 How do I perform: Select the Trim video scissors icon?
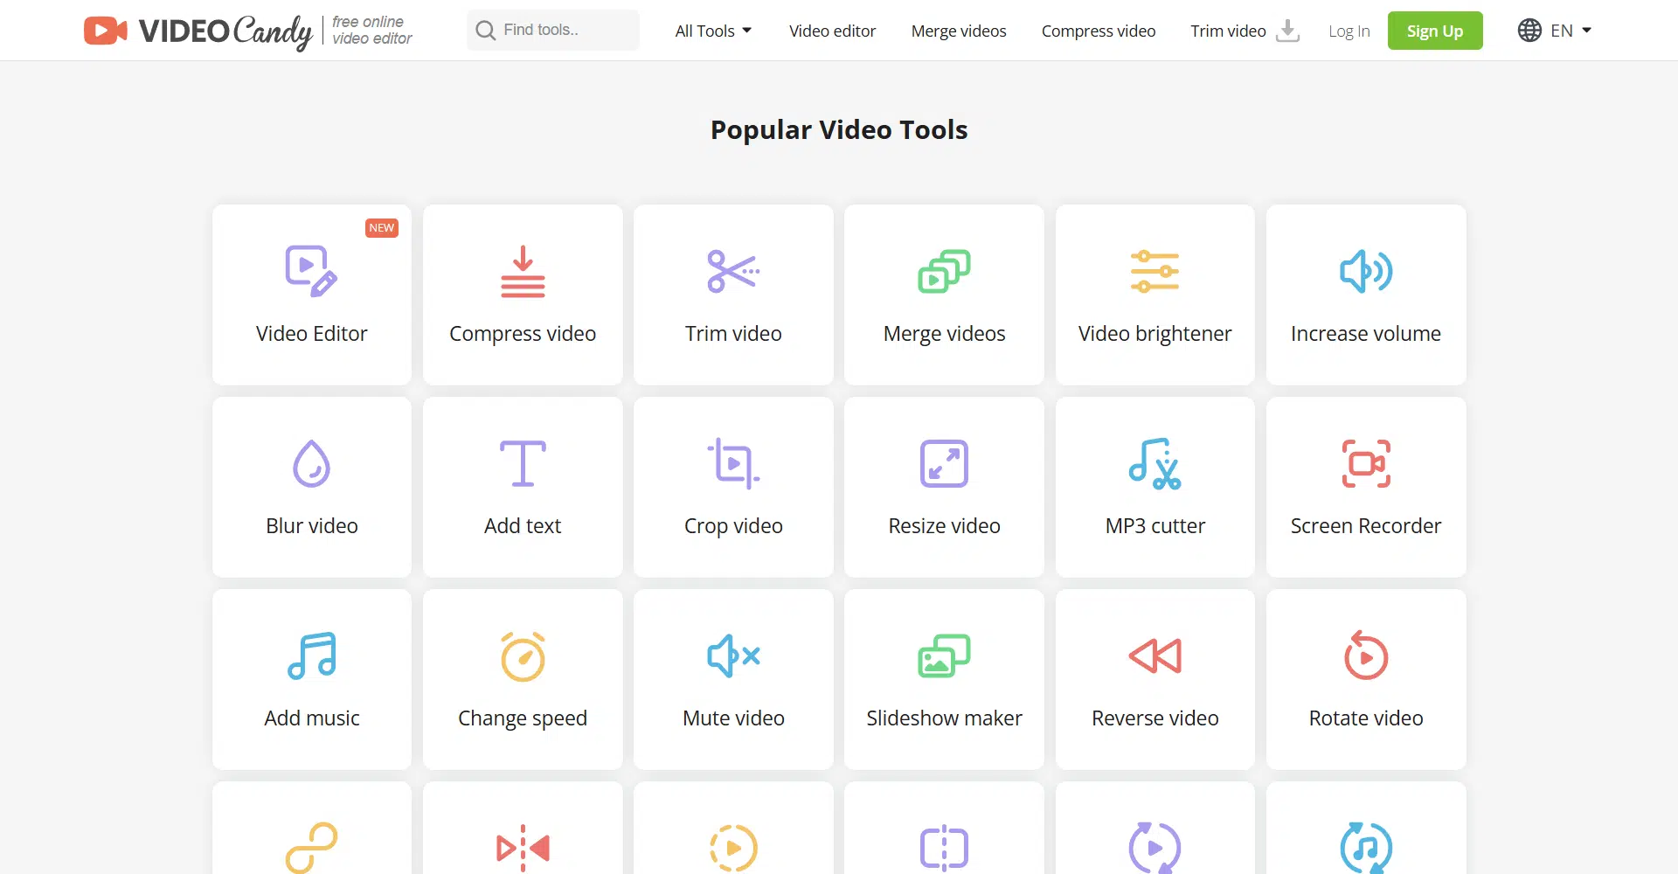click(x=732, y=271)
